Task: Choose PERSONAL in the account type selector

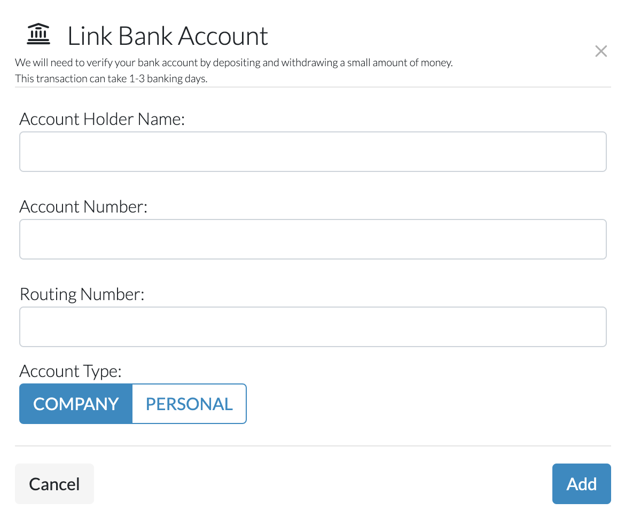Action: click(x=189, y=404)
